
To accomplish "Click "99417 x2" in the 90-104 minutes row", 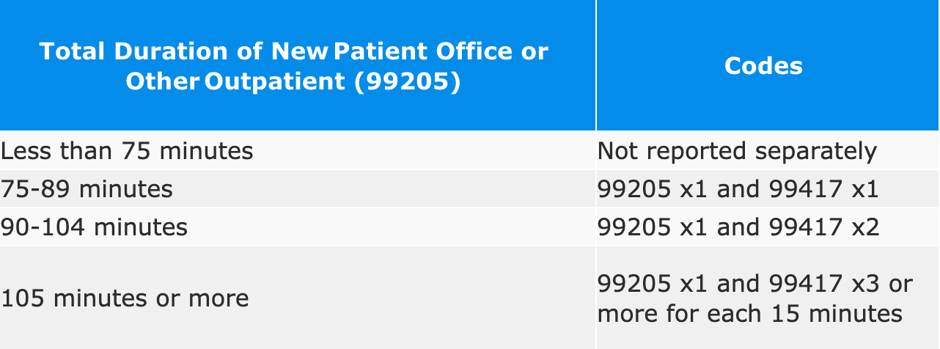I will [x=823, y=227].
